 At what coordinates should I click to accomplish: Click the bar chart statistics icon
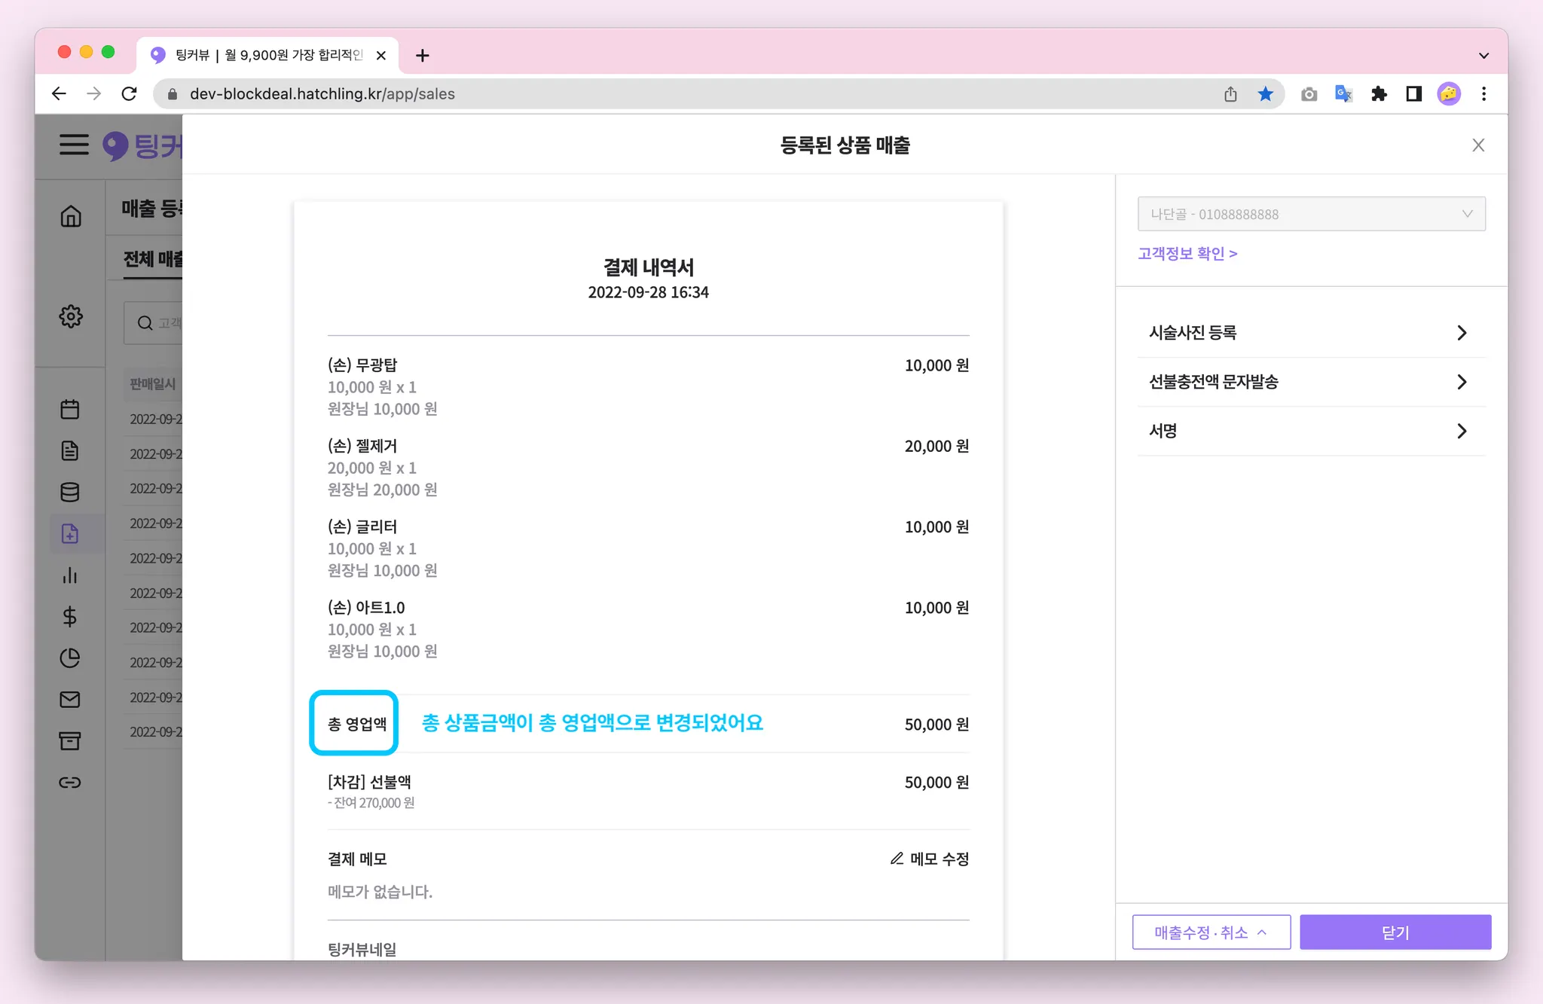pos(70,575)
